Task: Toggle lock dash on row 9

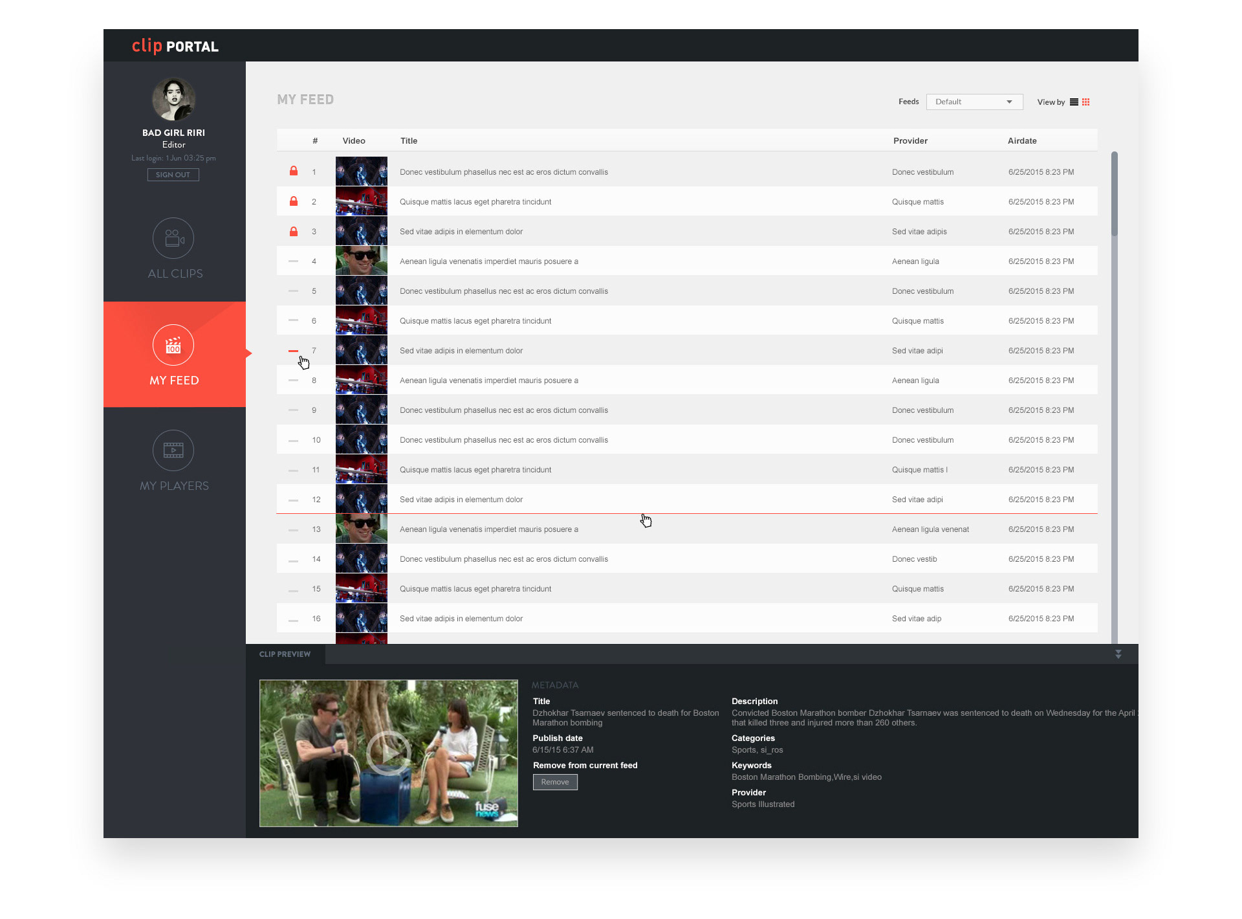Action: click(294, 410)
